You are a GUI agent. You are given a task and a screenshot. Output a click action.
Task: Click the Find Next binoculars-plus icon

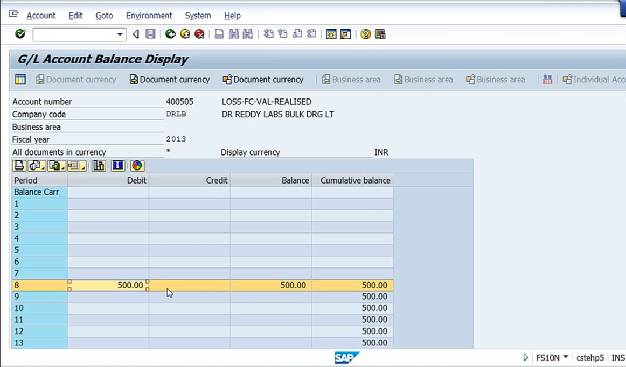point(248,34)
